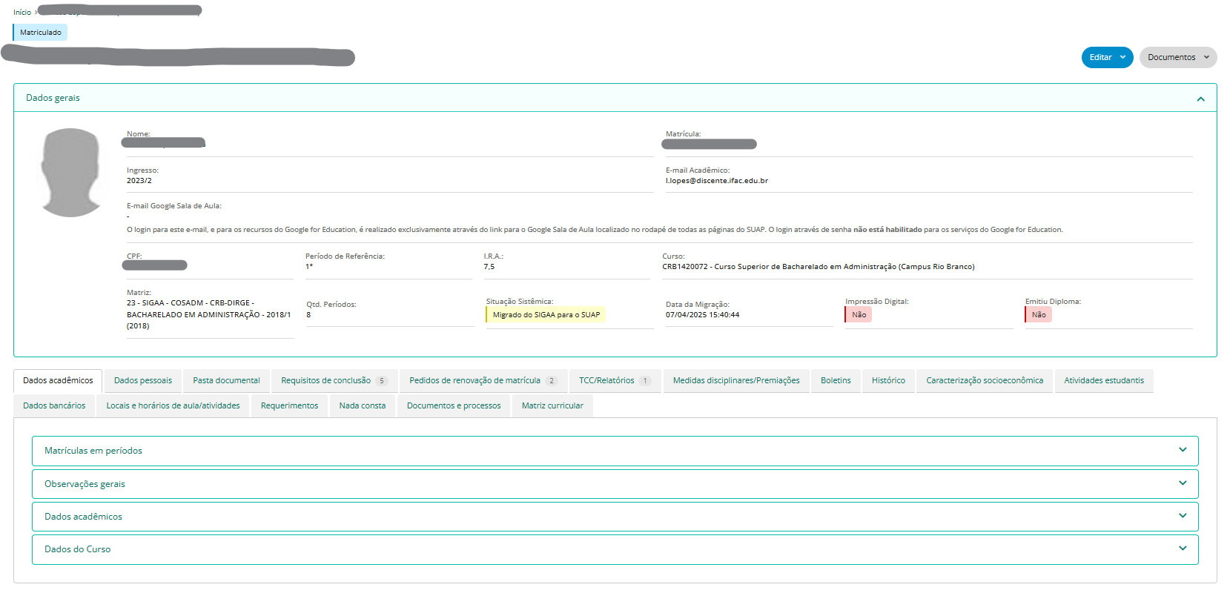Viewport: 1230px width, 593px height.
Task: Switch to the Dados pessoais tab
Action: click(143, 380)
